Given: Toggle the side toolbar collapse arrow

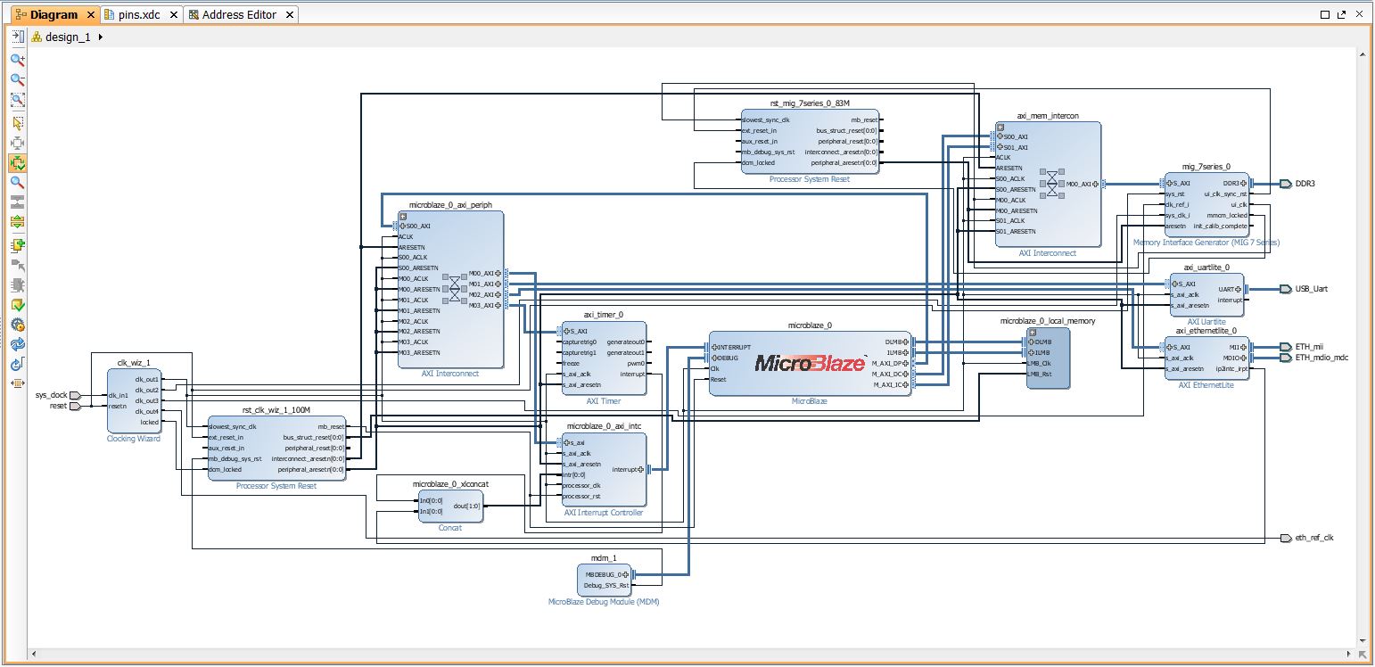Looking at the screenshot, I should click(x=17, y=37).
